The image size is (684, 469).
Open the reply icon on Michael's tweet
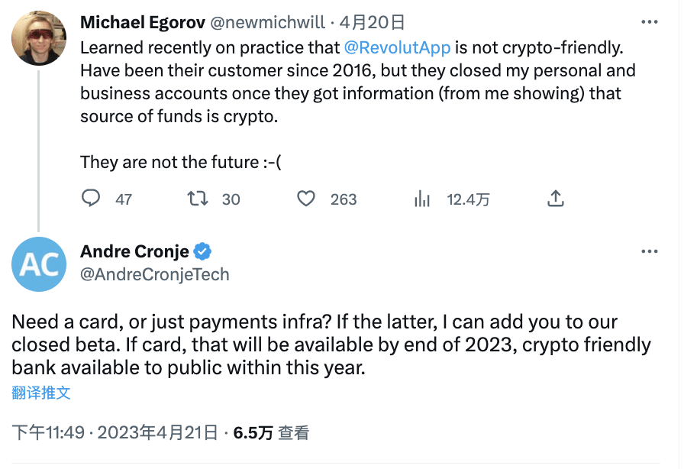(x=91, y=199)
